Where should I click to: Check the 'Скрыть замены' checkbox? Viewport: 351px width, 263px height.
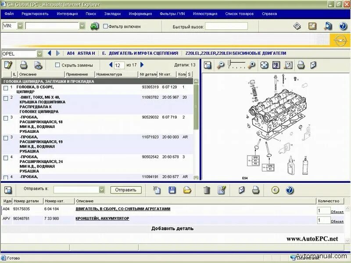[x=57, y=65]
